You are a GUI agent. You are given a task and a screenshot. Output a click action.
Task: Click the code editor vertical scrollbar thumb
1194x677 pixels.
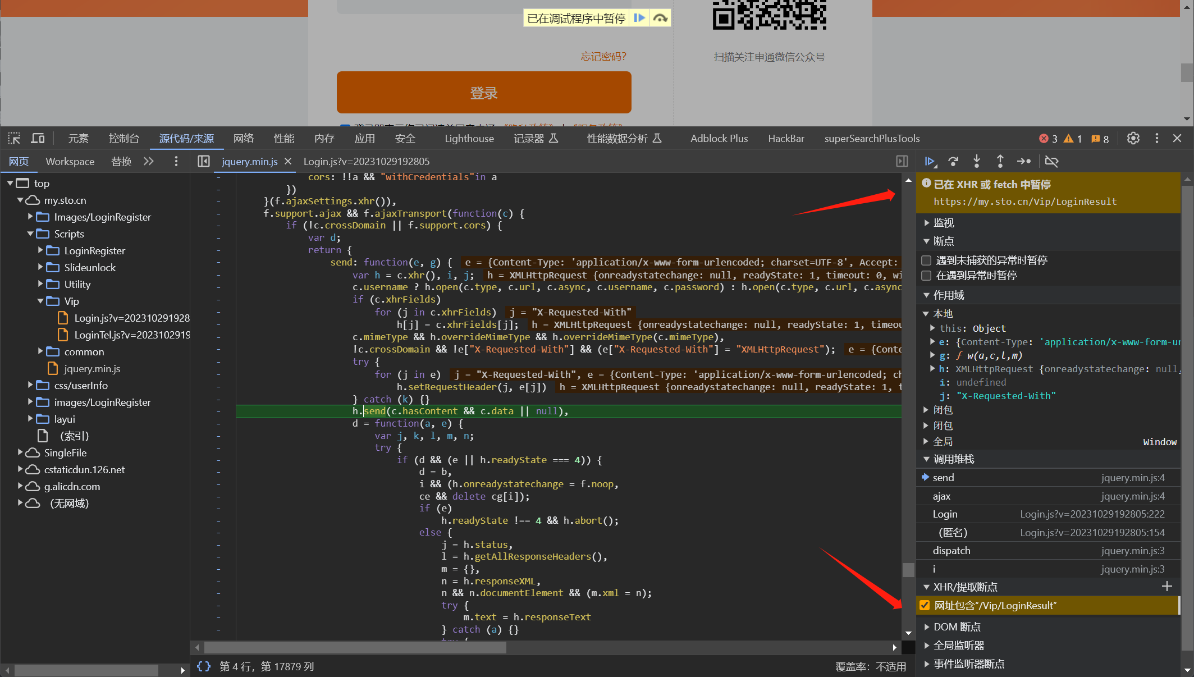tap(908, 570)
